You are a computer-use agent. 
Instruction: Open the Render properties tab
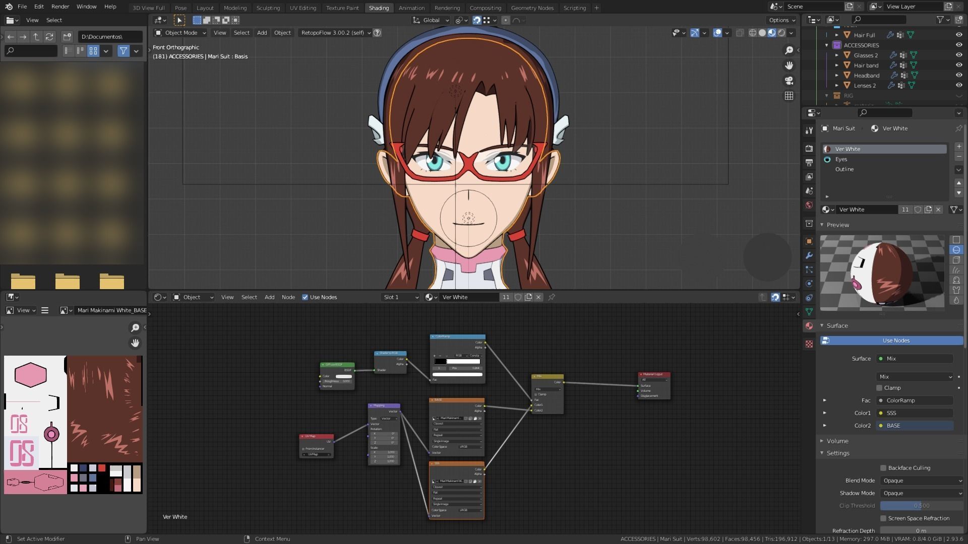tap(809, 148)
